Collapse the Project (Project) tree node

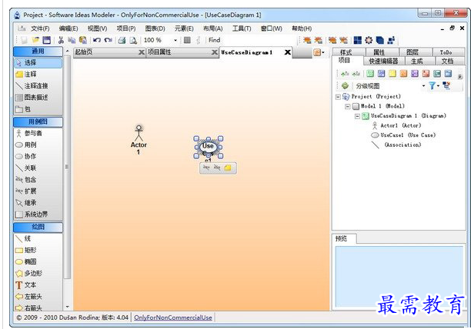[x=338, y=97]
